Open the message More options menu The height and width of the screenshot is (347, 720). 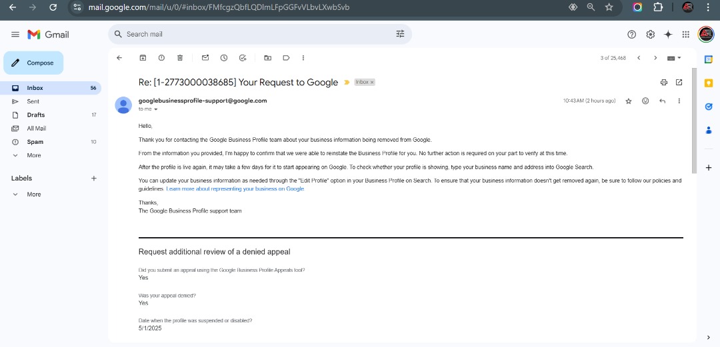679,101
